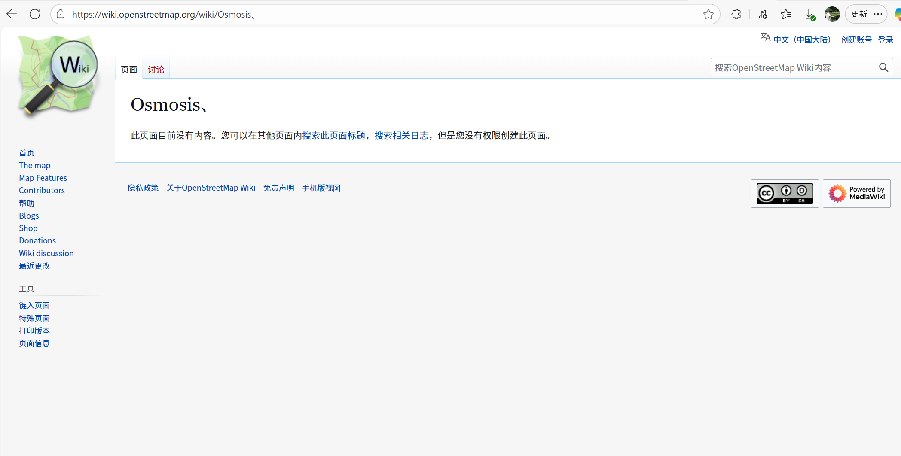This screenshot has width=901, height=456.
Task: Click the wiki search magnifier icon
Action: [x=883, y=67]
